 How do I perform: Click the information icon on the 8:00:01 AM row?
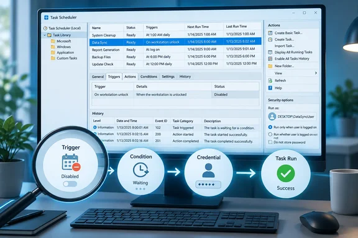[95, 128]
